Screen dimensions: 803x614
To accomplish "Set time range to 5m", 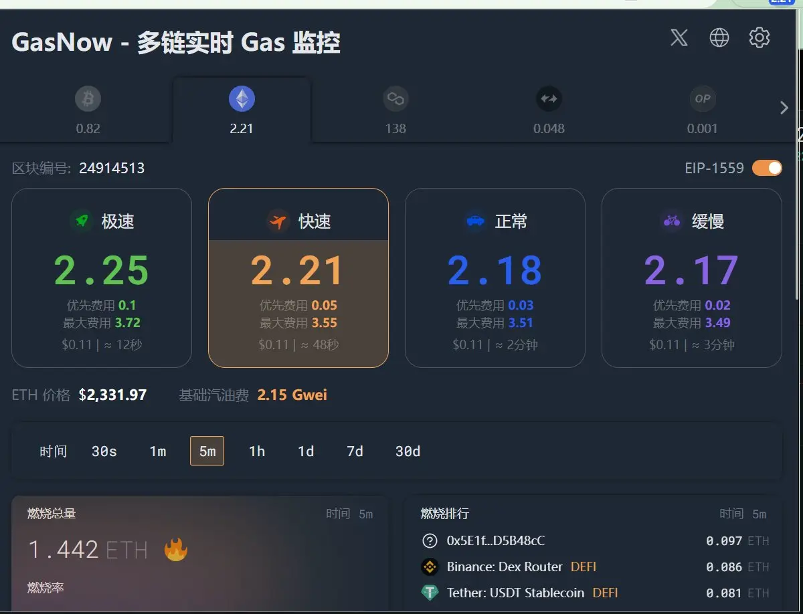I will [x=207, y=451].
